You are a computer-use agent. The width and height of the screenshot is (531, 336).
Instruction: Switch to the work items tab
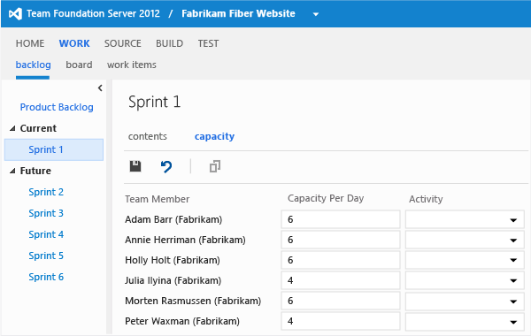(132, 65)
